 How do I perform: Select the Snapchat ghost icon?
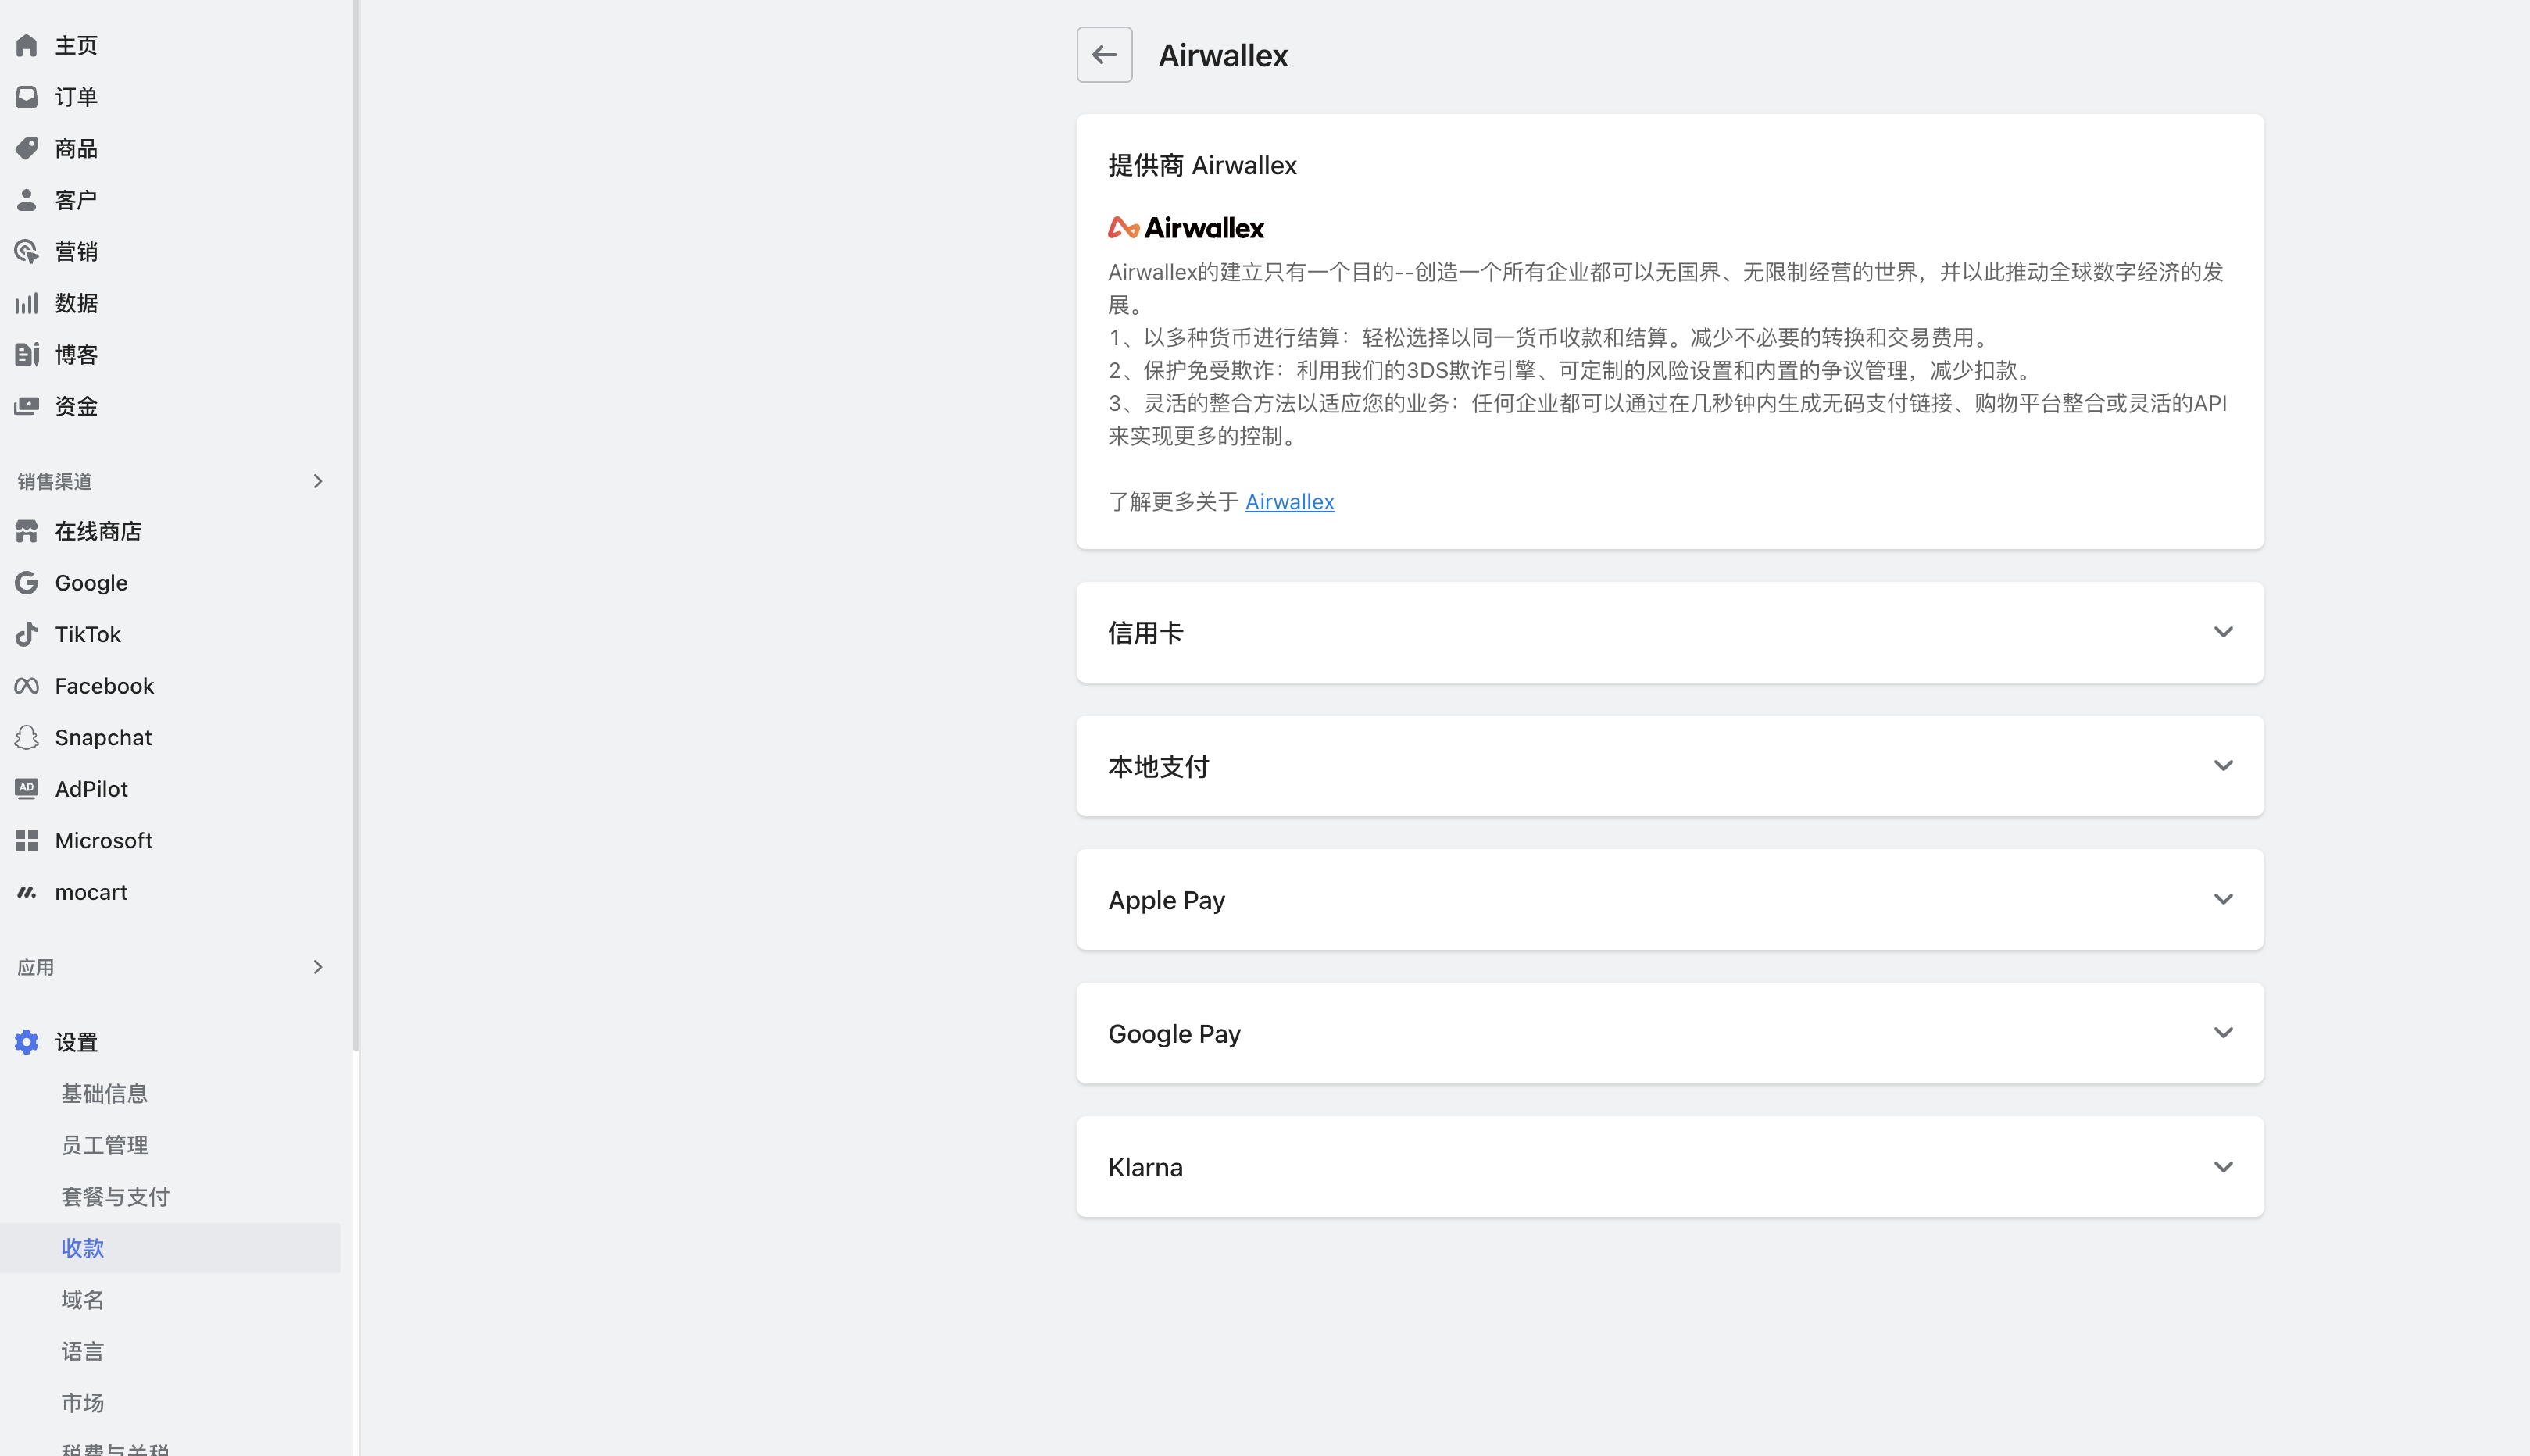pyautogui.click(x=27, y=738)
